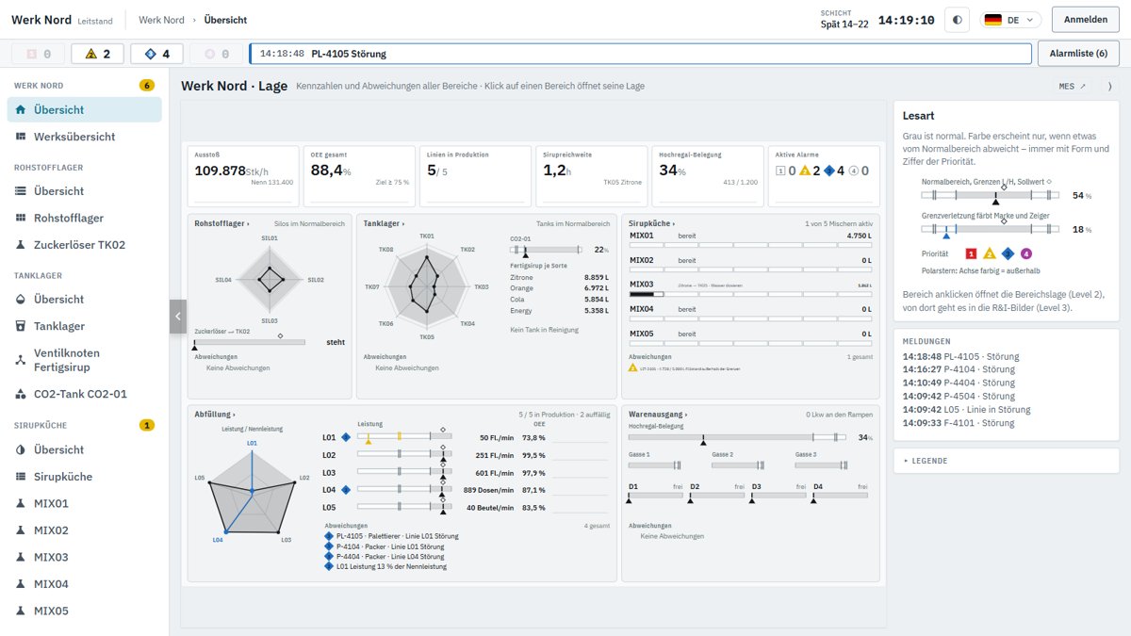Click the Ausstoß KPI card showing 109.878
Screen dimensions: 1131x636
click(243, 176)
